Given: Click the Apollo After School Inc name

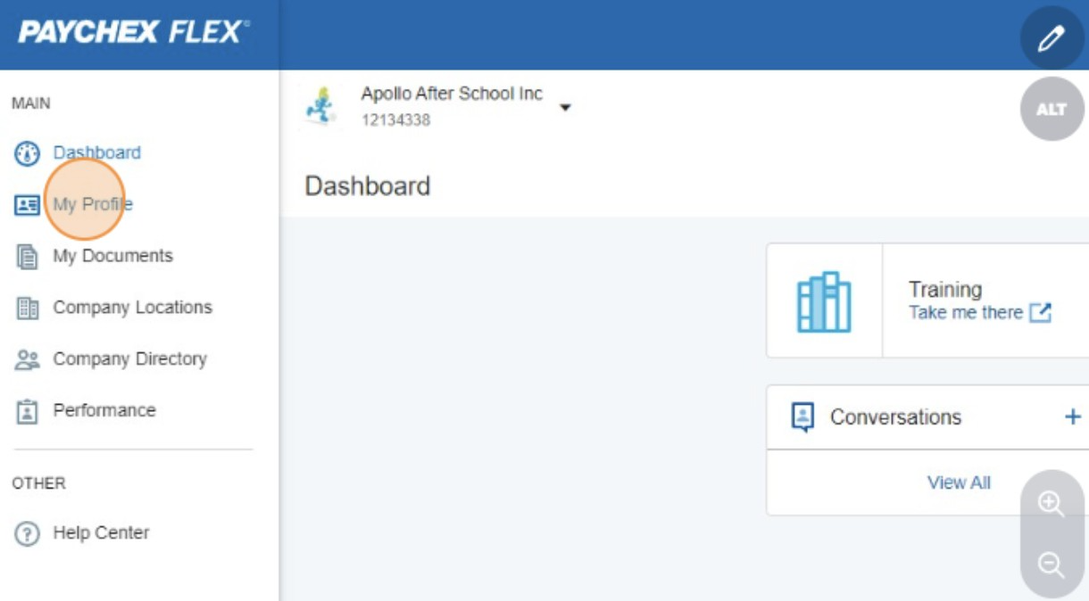Looking at the screenshot, I should 452,95.
